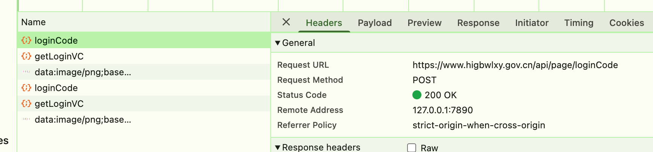Show the Timing tab
Viewport: 653px width, 152px height.
pyautogui.click(x=579, y=23)
